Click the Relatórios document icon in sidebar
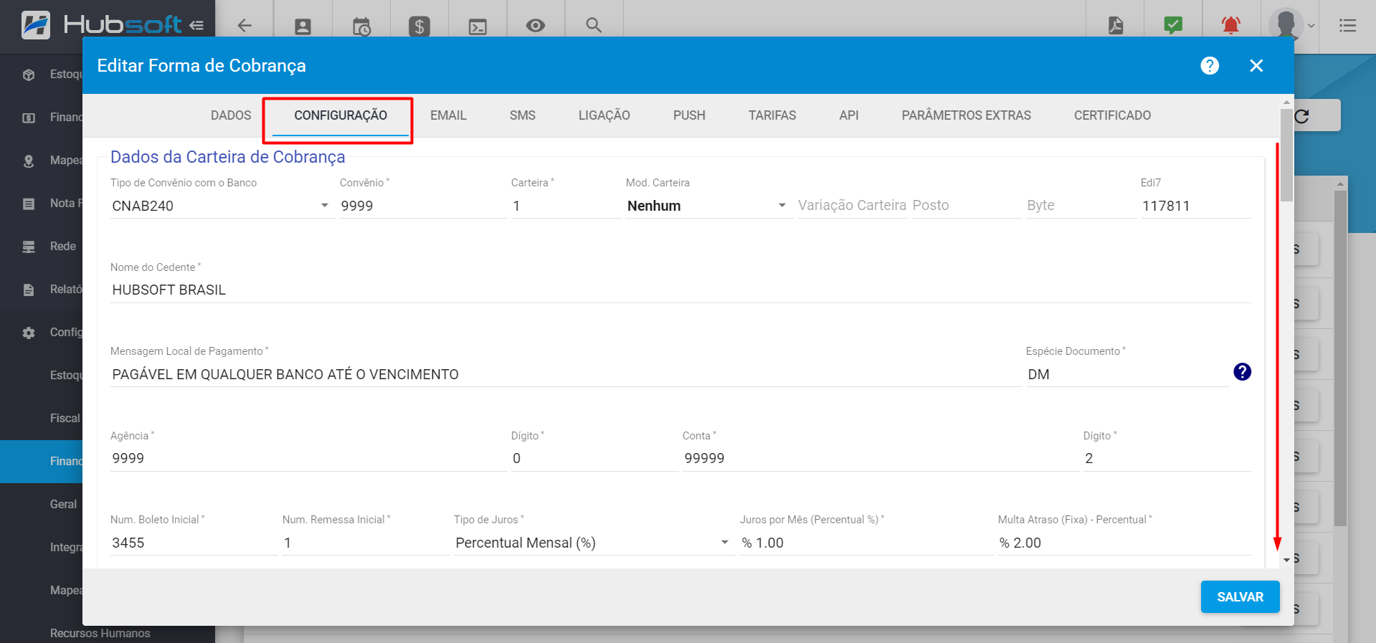 click(x=29, y=290)
